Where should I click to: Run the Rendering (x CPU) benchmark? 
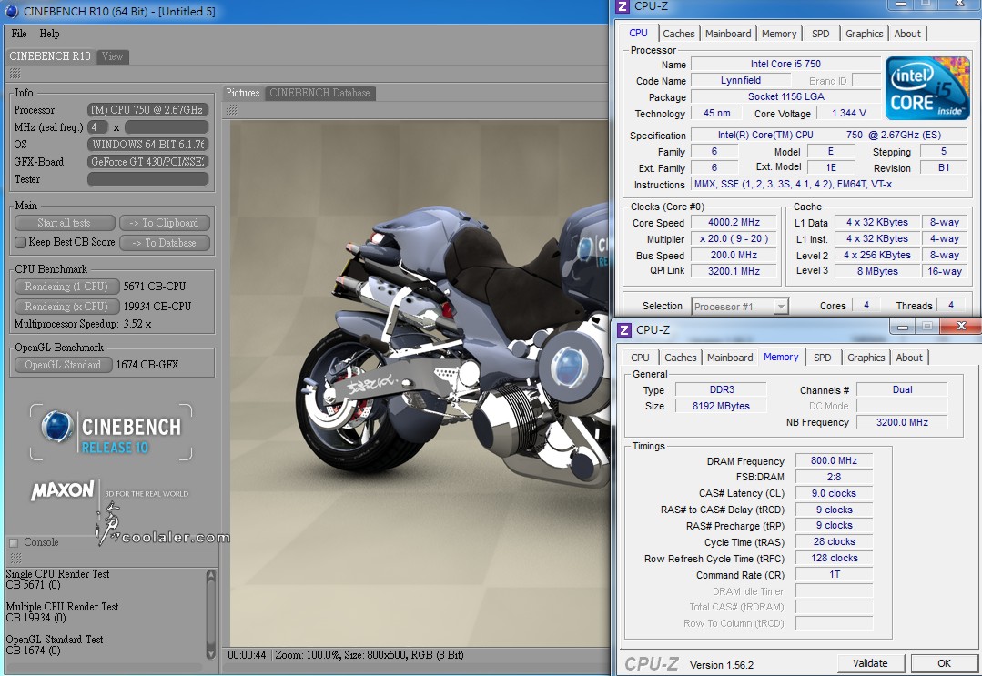66,307
